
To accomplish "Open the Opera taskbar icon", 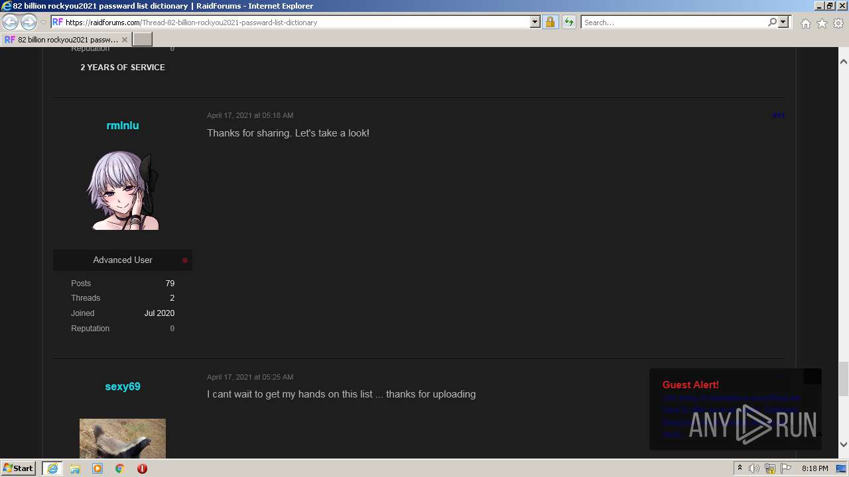I will 142,468.
